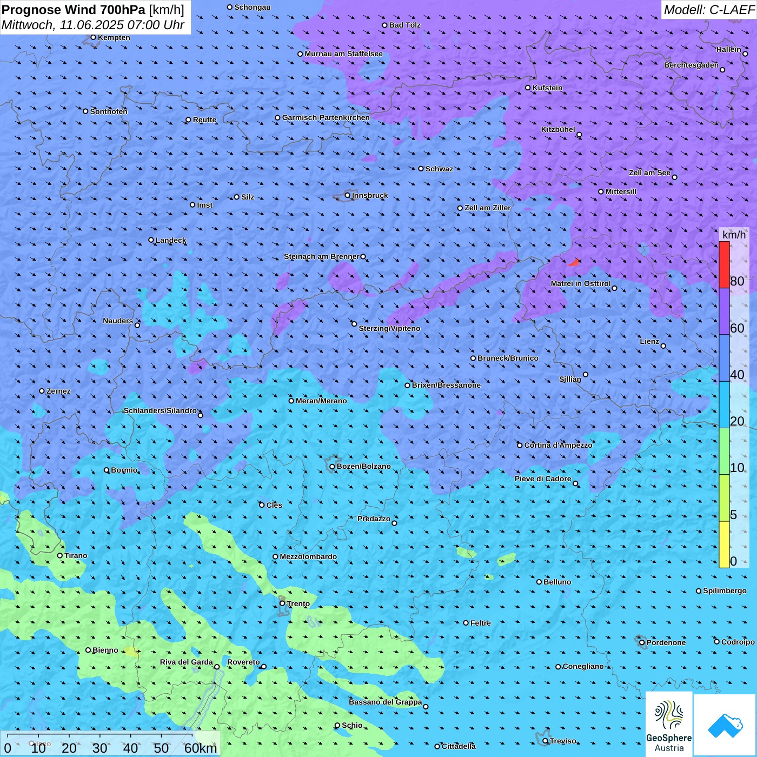Click the Pieve di Cadore label

[x=543, y=479]
